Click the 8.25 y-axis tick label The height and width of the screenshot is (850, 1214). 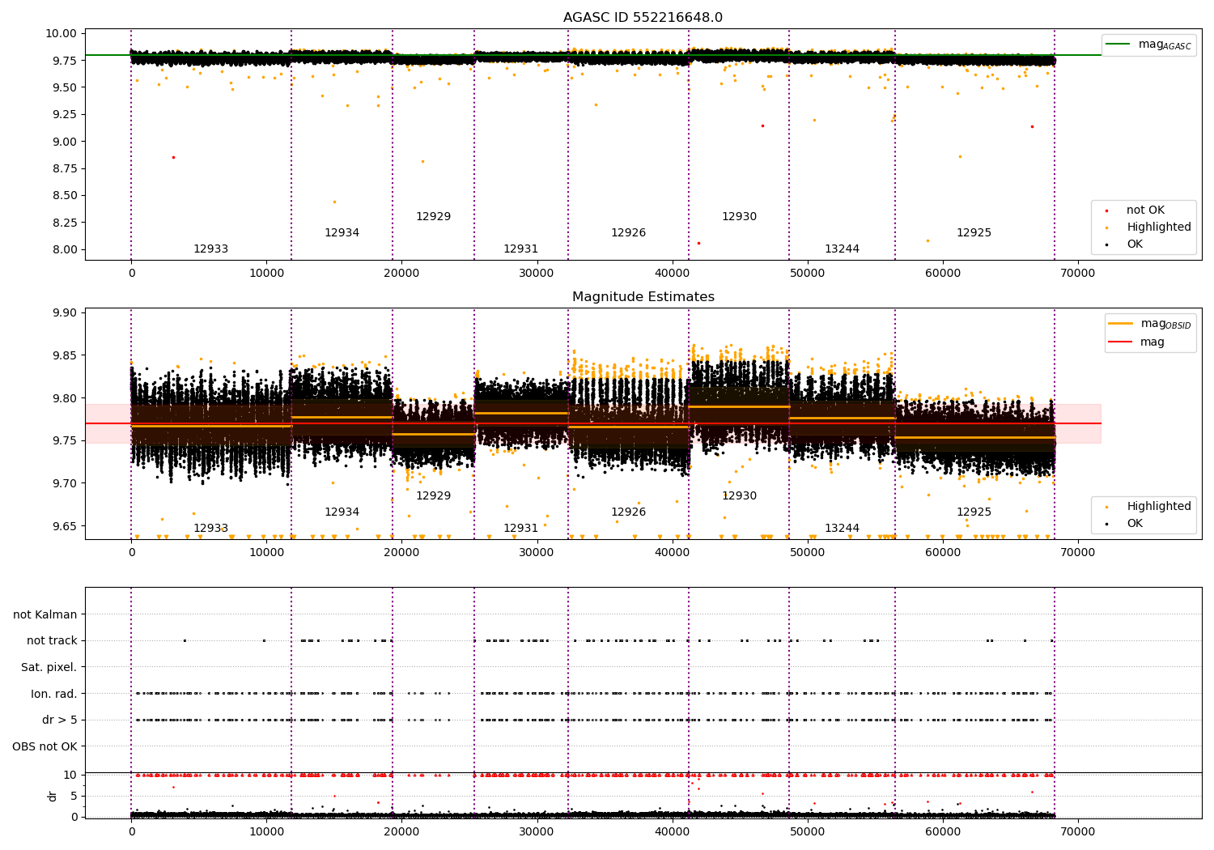point(64,223)
